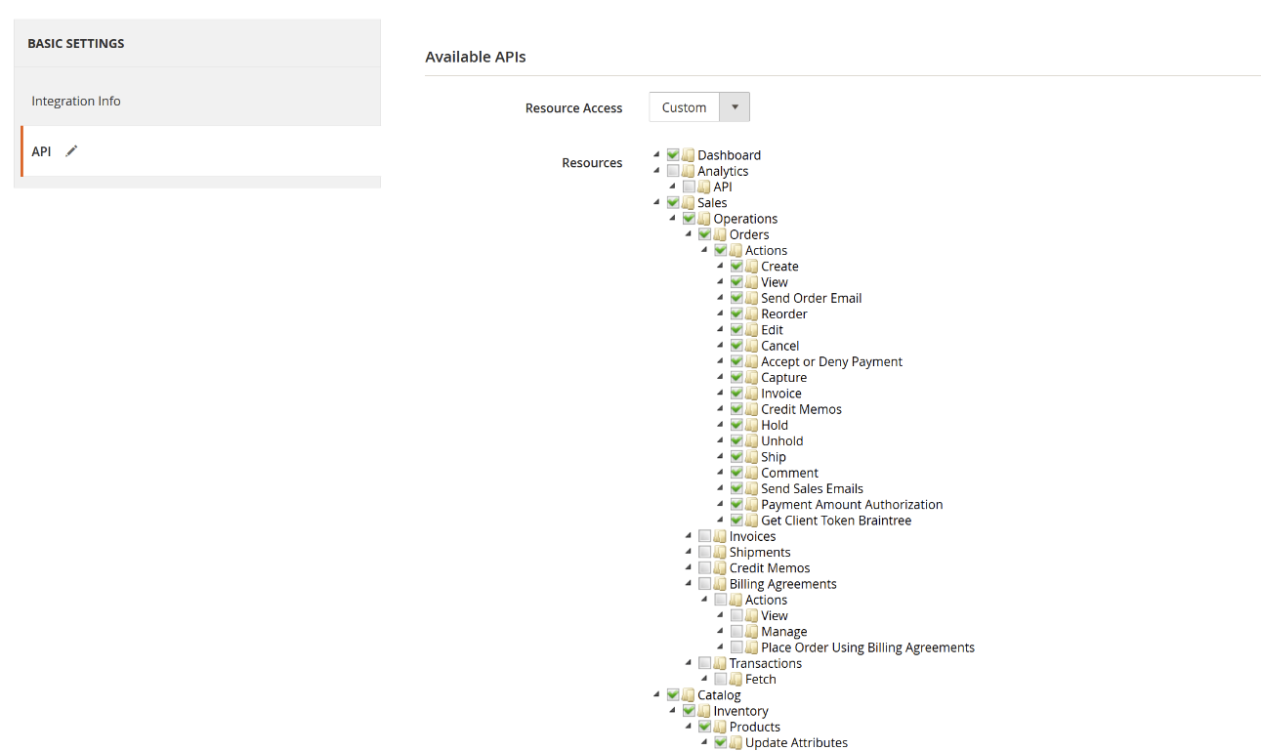Click the folder icon next to Catalog
This screenshot has height=751, width=1261.
(689, 695)
